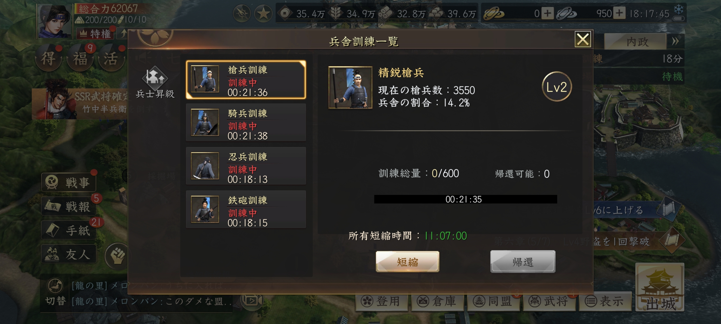Open 戦報 battle reports

point(68,206)
